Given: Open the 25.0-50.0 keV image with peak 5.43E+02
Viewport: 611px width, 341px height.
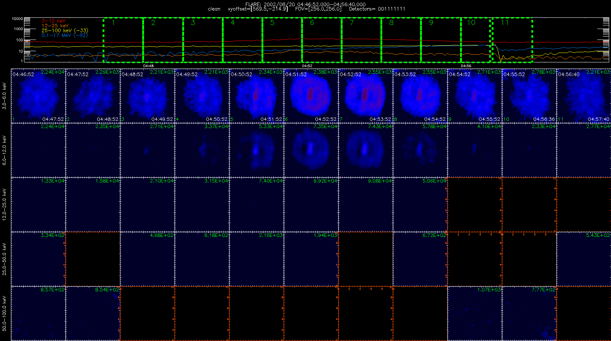Looking at the screenshot, I should point(584,259).
